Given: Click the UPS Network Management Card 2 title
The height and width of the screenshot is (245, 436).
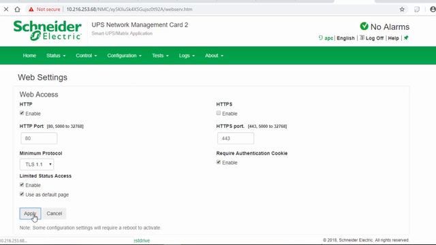Looking at the screenshot, I should [140, 24].
